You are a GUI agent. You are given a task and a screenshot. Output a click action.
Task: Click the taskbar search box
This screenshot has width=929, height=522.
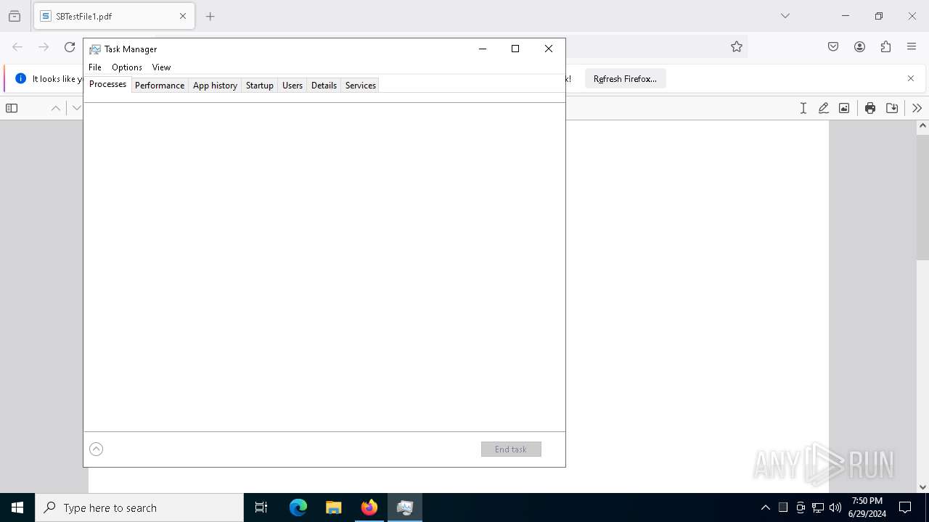pos(139,507)
